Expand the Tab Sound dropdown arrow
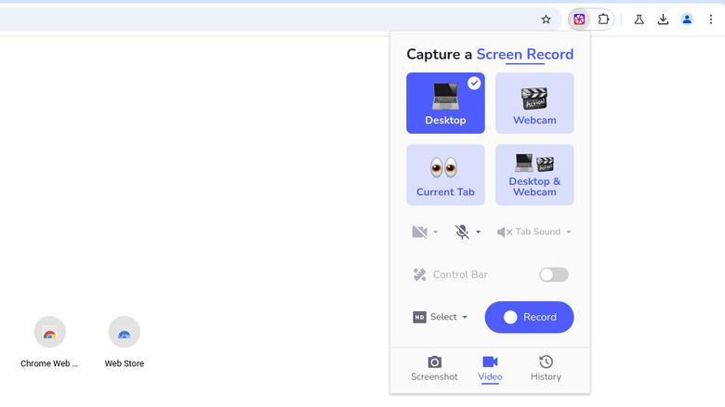The image size is (725, 407). [569, 232]
